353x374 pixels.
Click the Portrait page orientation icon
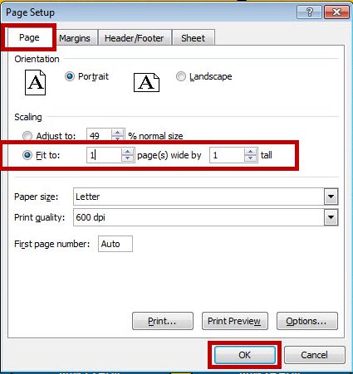point(35,82)
